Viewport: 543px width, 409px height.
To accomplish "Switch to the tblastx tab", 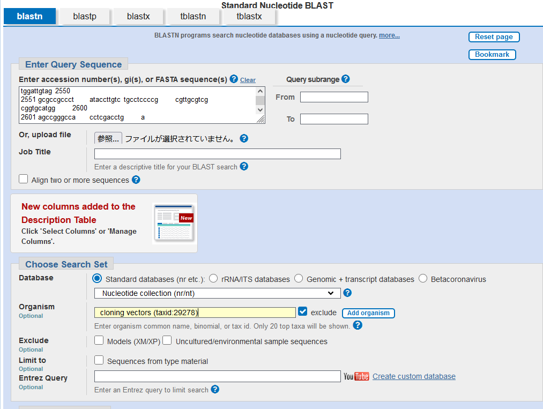I will point(249,16).
